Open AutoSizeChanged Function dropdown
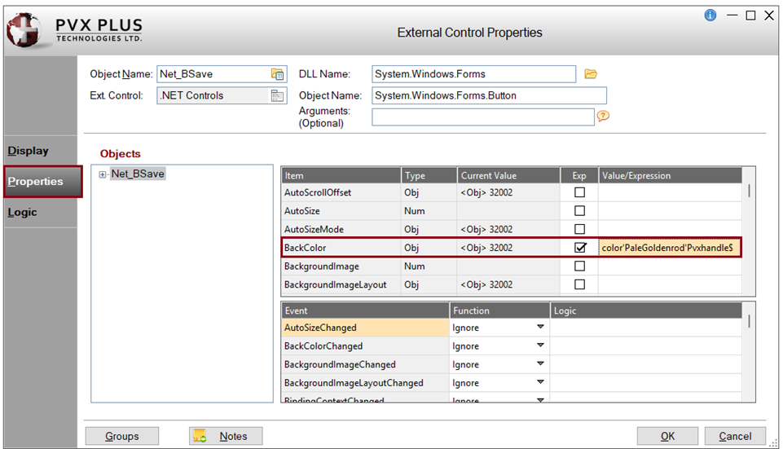 coord(539,328)
